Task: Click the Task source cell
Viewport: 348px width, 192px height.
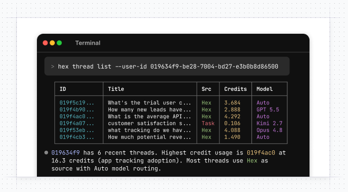Action: [x=208, y=123]
